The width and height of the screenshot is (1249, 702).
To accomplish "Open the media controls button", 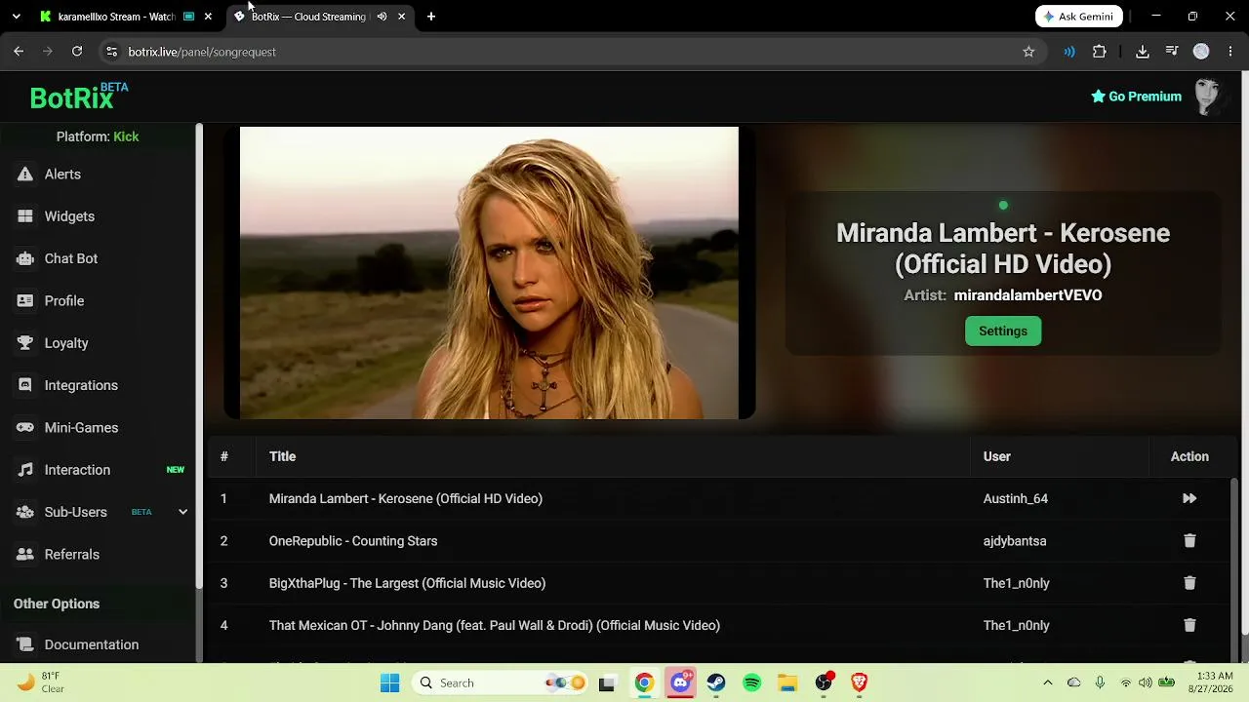I will pos(1172,52).
